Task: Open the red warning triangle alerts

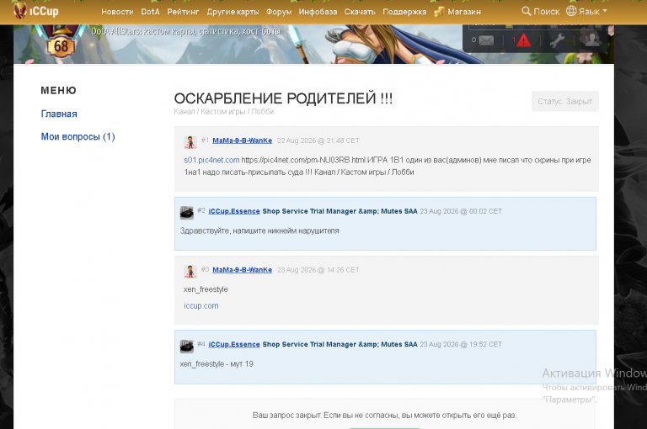Action: click(x=523, y=40)
